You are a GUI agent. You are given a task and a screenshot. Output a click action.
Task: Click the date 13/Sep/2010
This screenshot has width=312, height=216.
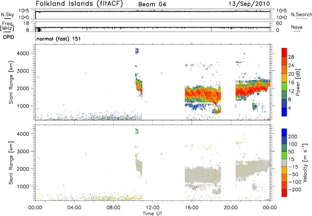point(249,4)
